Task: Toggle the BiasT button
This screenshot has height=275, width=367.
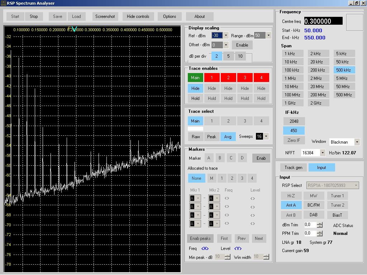Action: (x=338, y=215)
